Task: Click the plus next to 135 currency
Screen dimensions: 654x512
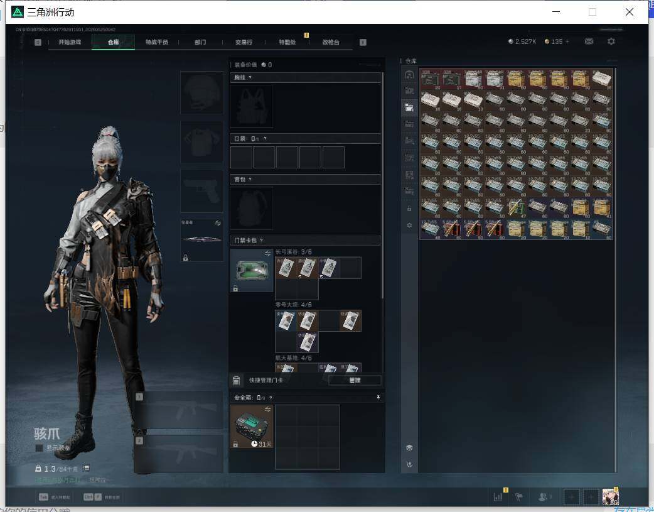Action: click(x=567, y=41)
